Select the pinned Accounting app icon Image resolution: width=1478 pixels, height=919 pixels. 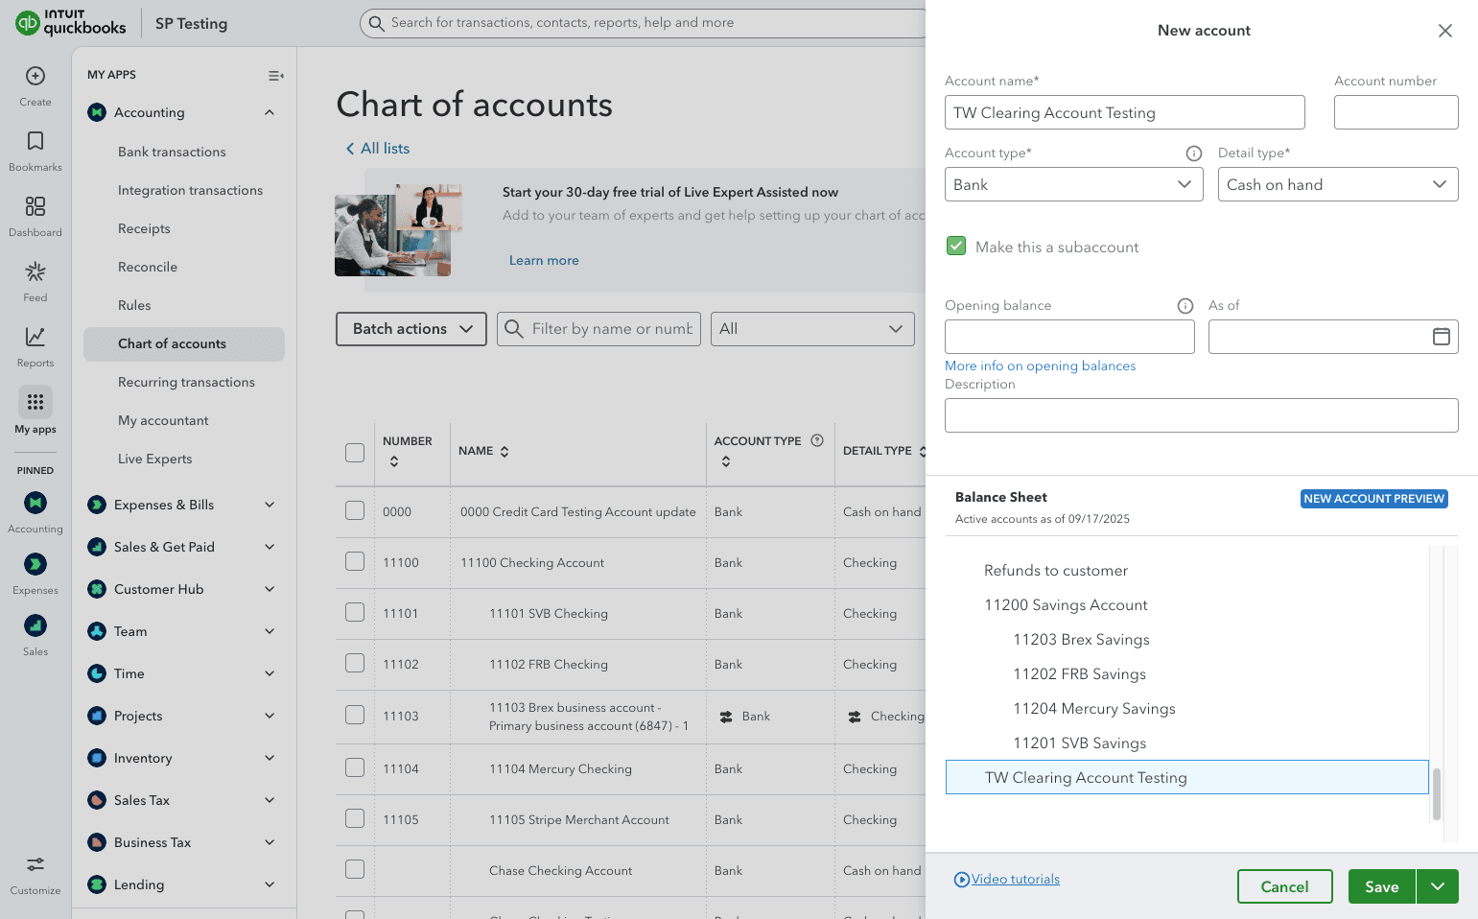[35, 502]
